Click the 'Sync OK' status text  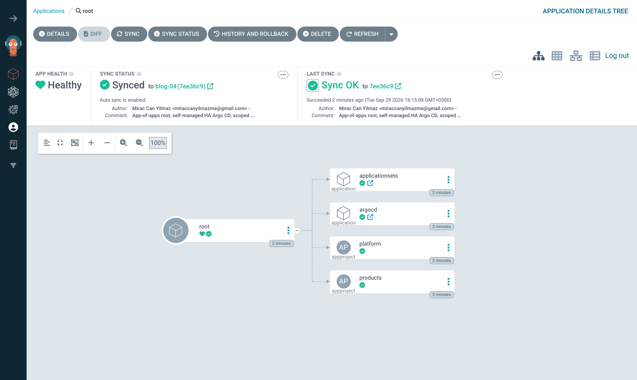[340, 85]
